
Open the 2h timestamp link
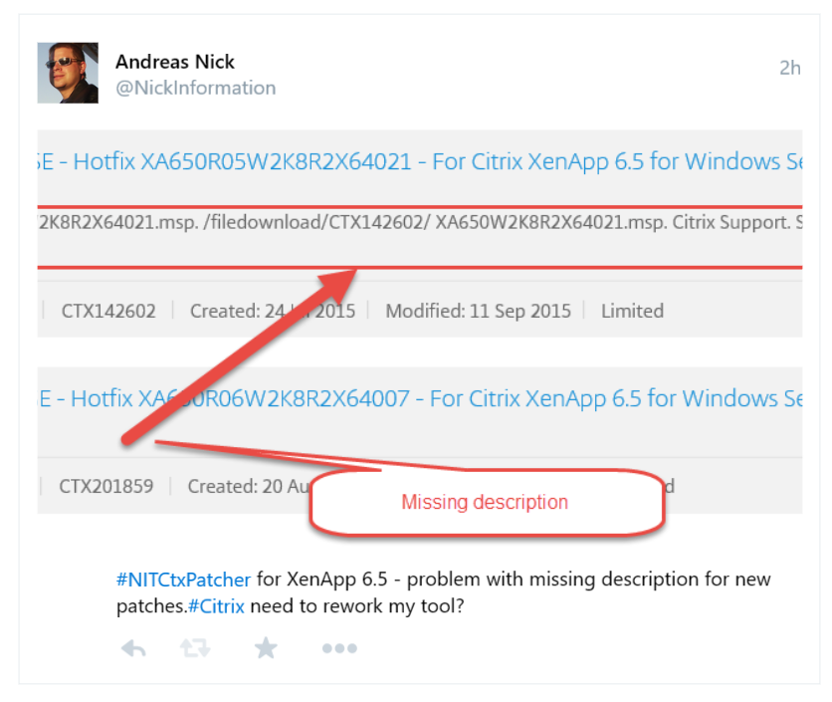pyautogui.click(x=789, y=68)
